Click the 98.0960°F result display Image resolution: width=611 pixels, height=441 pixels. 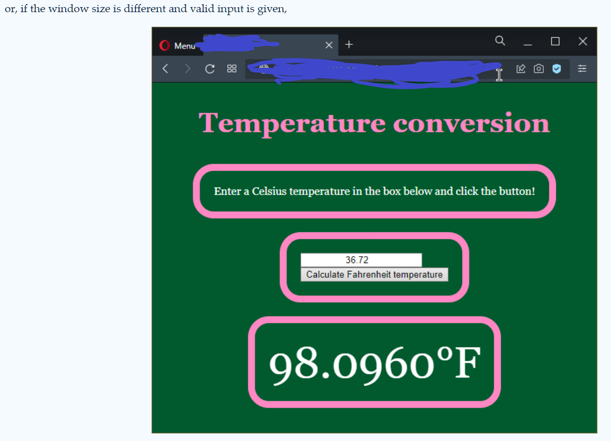point(374,361)
